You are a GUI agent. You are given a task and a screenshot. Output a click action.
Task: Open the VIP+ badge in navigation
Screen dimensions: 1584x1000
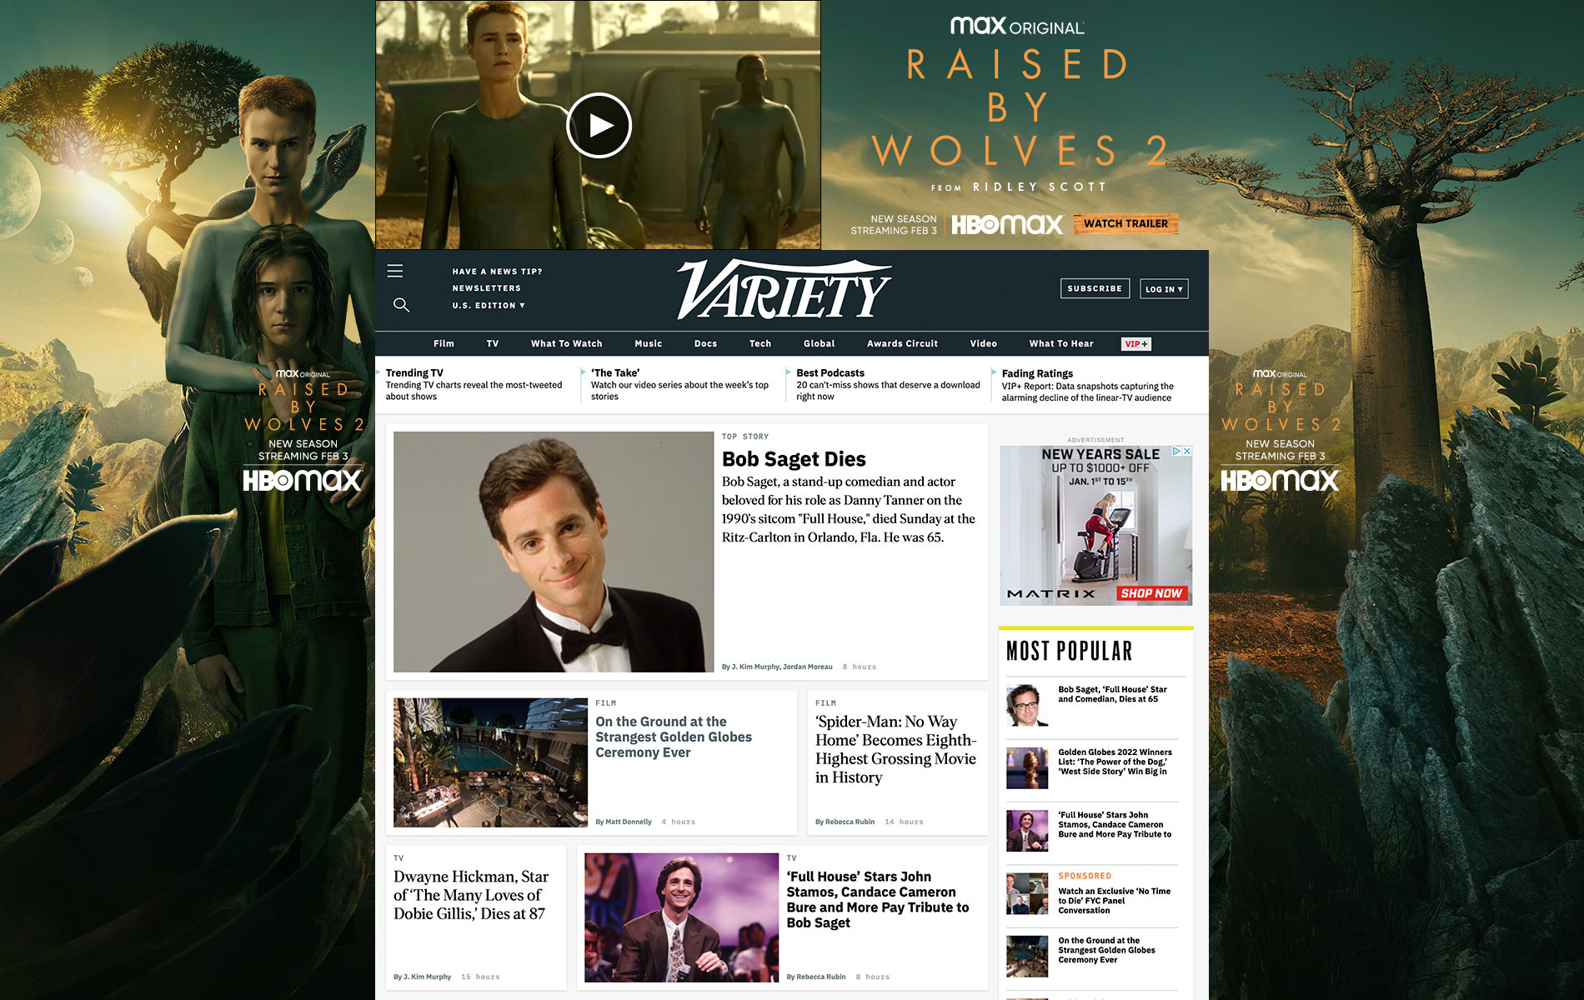[x=1136, y=343]
